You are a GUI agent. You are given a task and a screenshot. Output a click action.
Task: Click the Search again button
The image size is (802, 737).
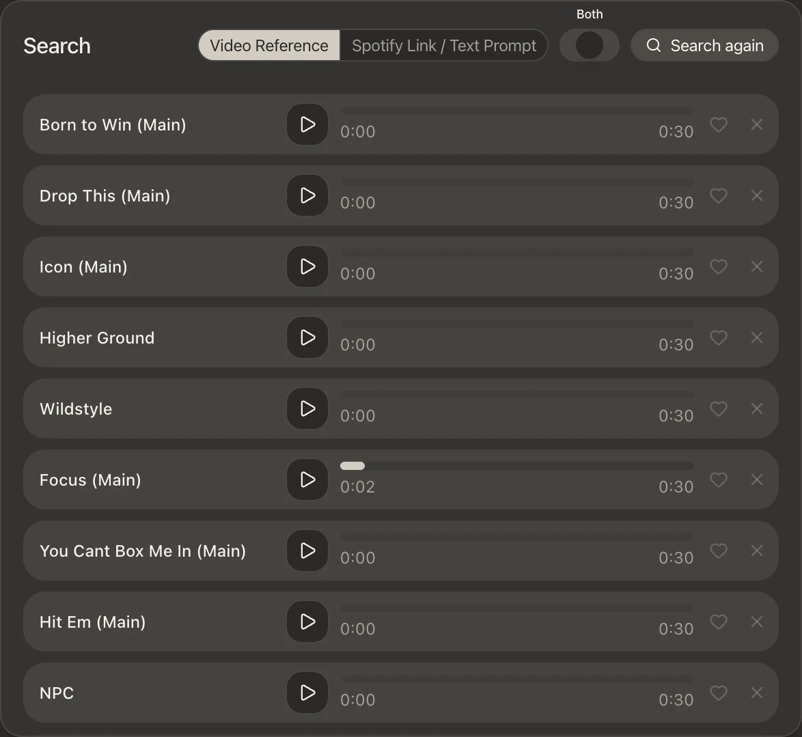pyautogui.click(x=704, y=46)
